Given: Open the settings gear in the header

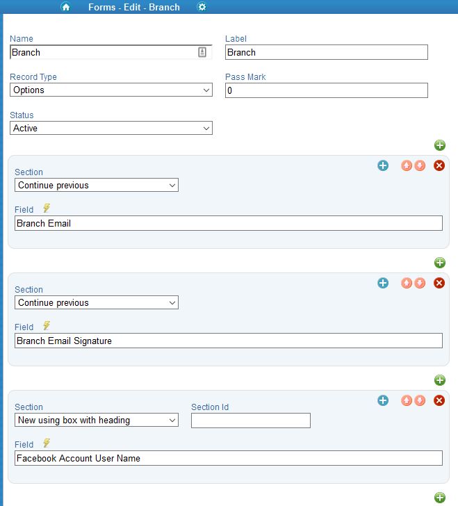Looking at the screenshot, I should [x=202, y=7].
